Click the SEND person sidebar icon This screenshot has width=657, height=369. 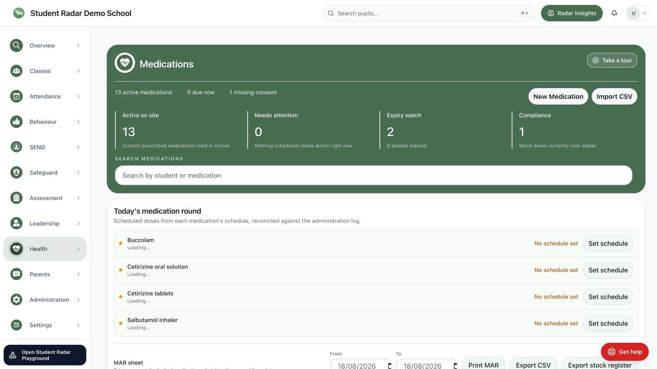tap(16, 147)
